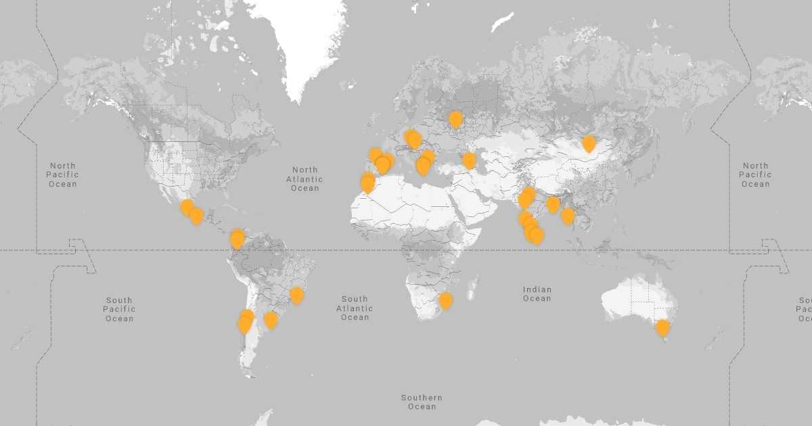Select the front marker in Colombia
Viewport: 812px width, 426px height.
tap(237, 239)
